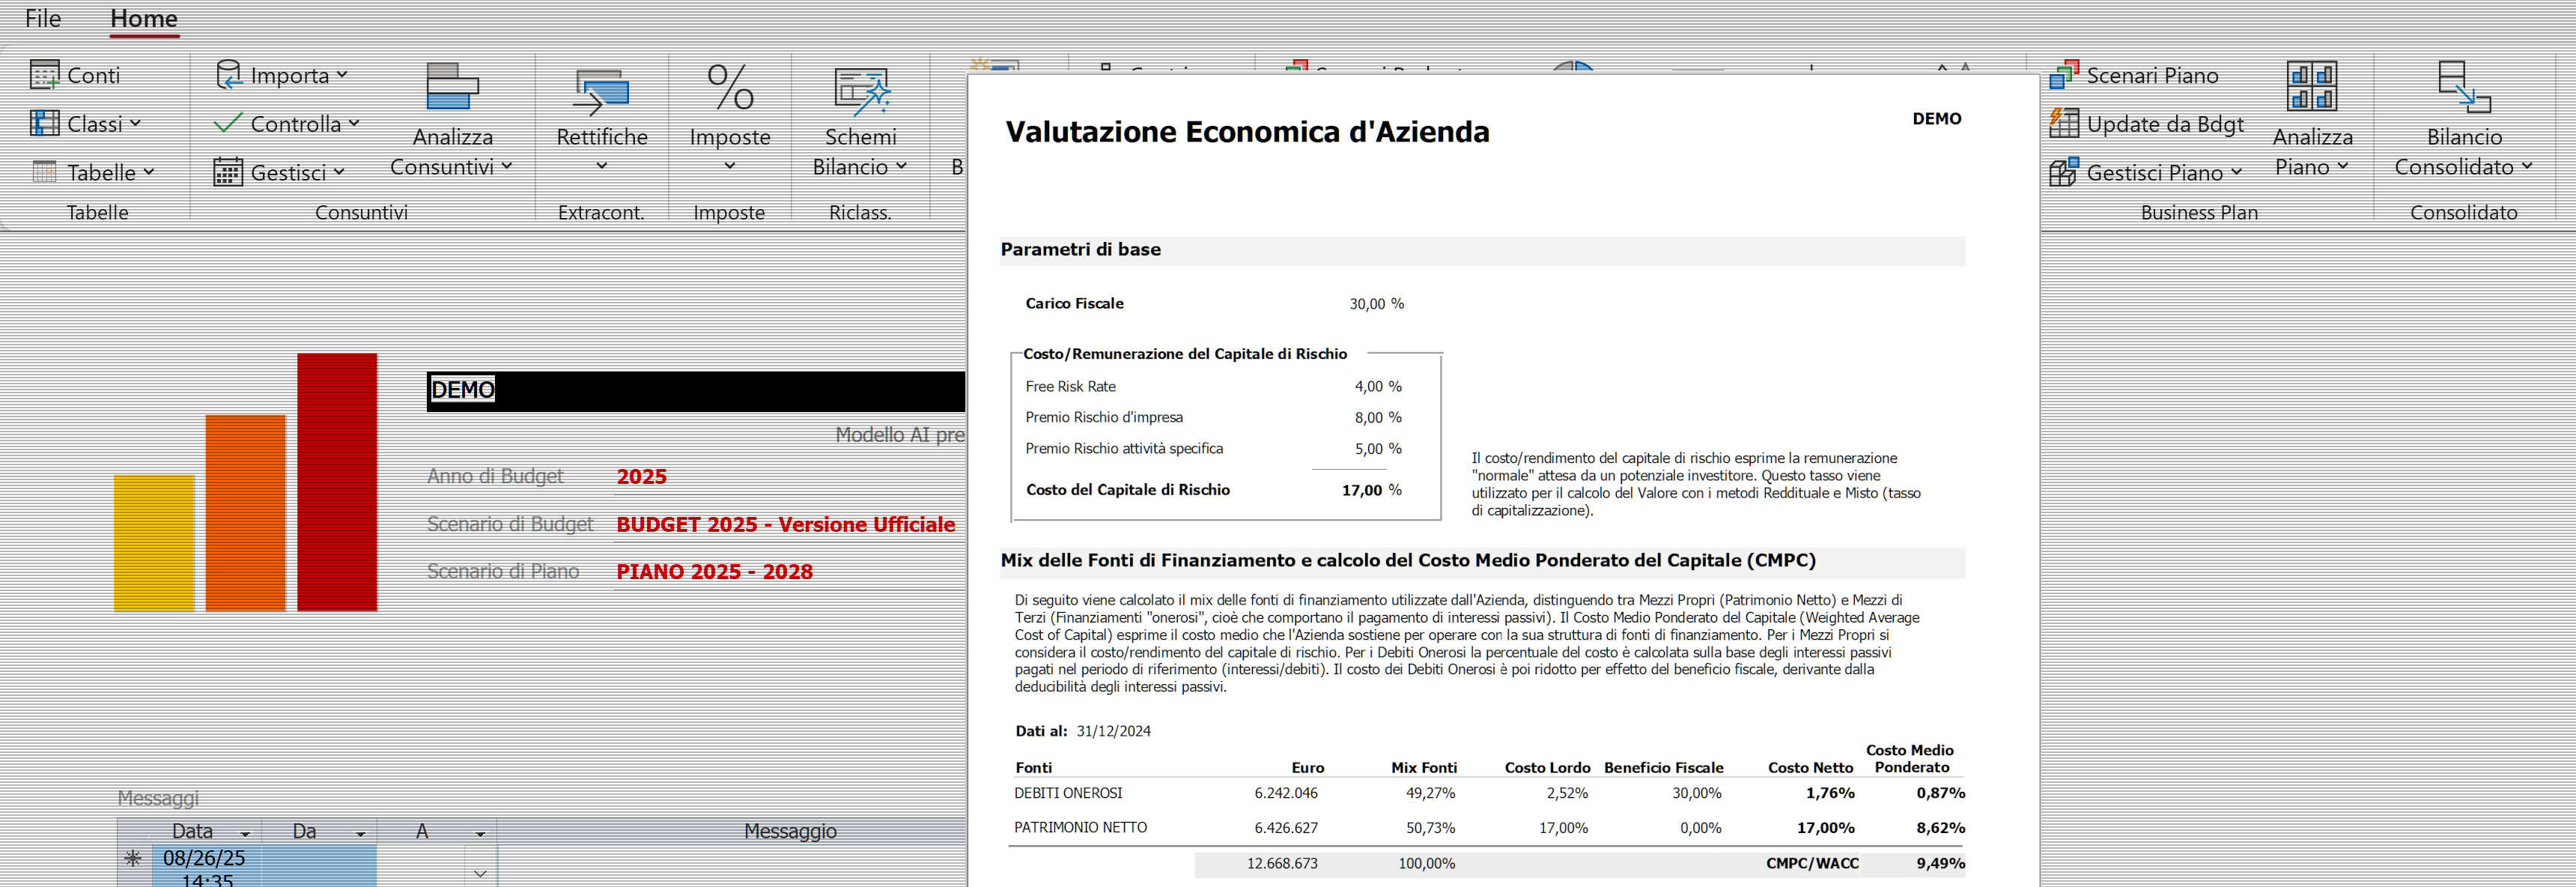
Task: Expand the Bilancio Consolidato dropdown arrow
Action: tap(2527, 166)
